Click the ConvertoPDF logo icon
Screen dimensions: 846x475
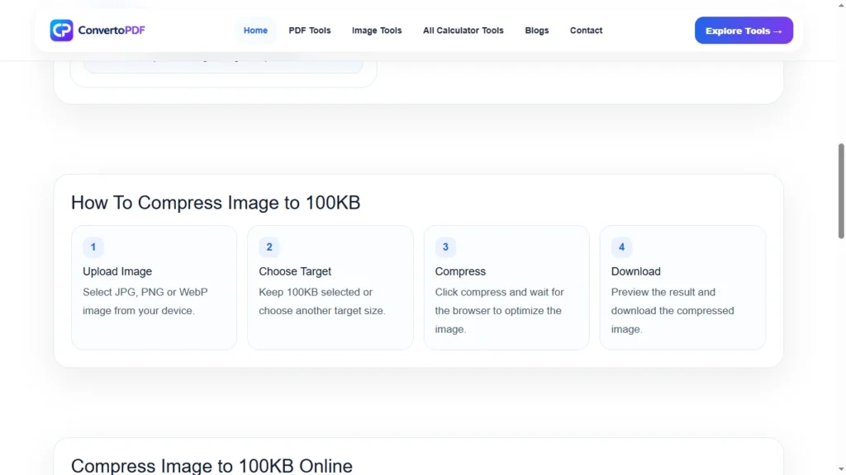tap(61, 31)
